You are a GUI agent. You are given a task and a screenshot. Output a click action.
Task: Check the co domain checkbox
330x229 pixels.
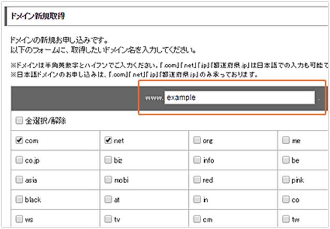point(286,200)
